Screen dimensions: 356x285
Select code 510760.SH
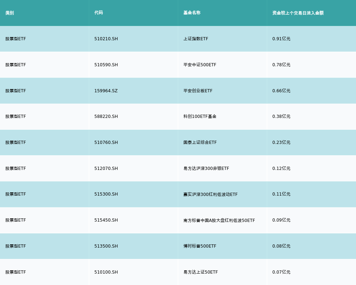click(x=106, y=142)
